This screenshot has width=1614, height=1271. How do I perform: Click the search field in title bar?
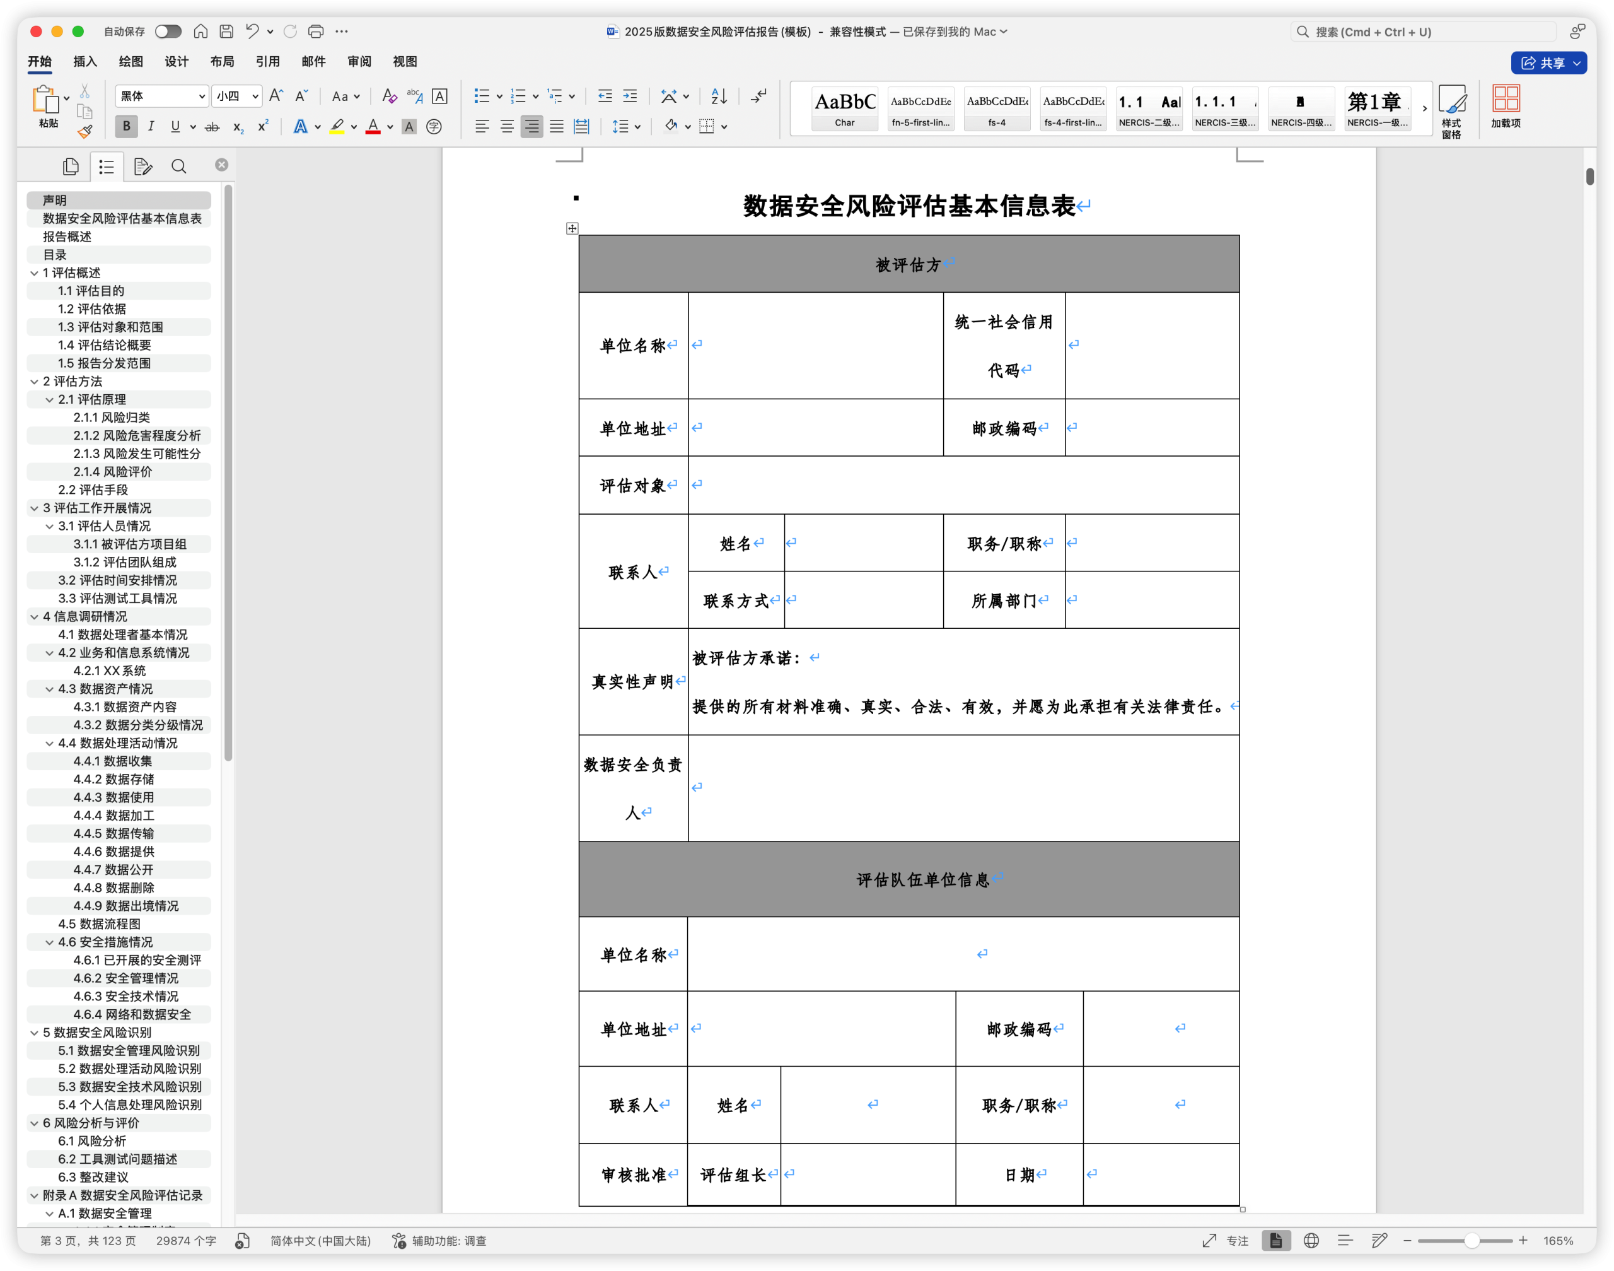click(x=1424, y=32)
